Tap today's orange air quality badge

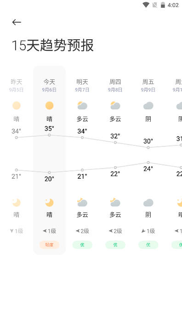(x=49, y=245)
